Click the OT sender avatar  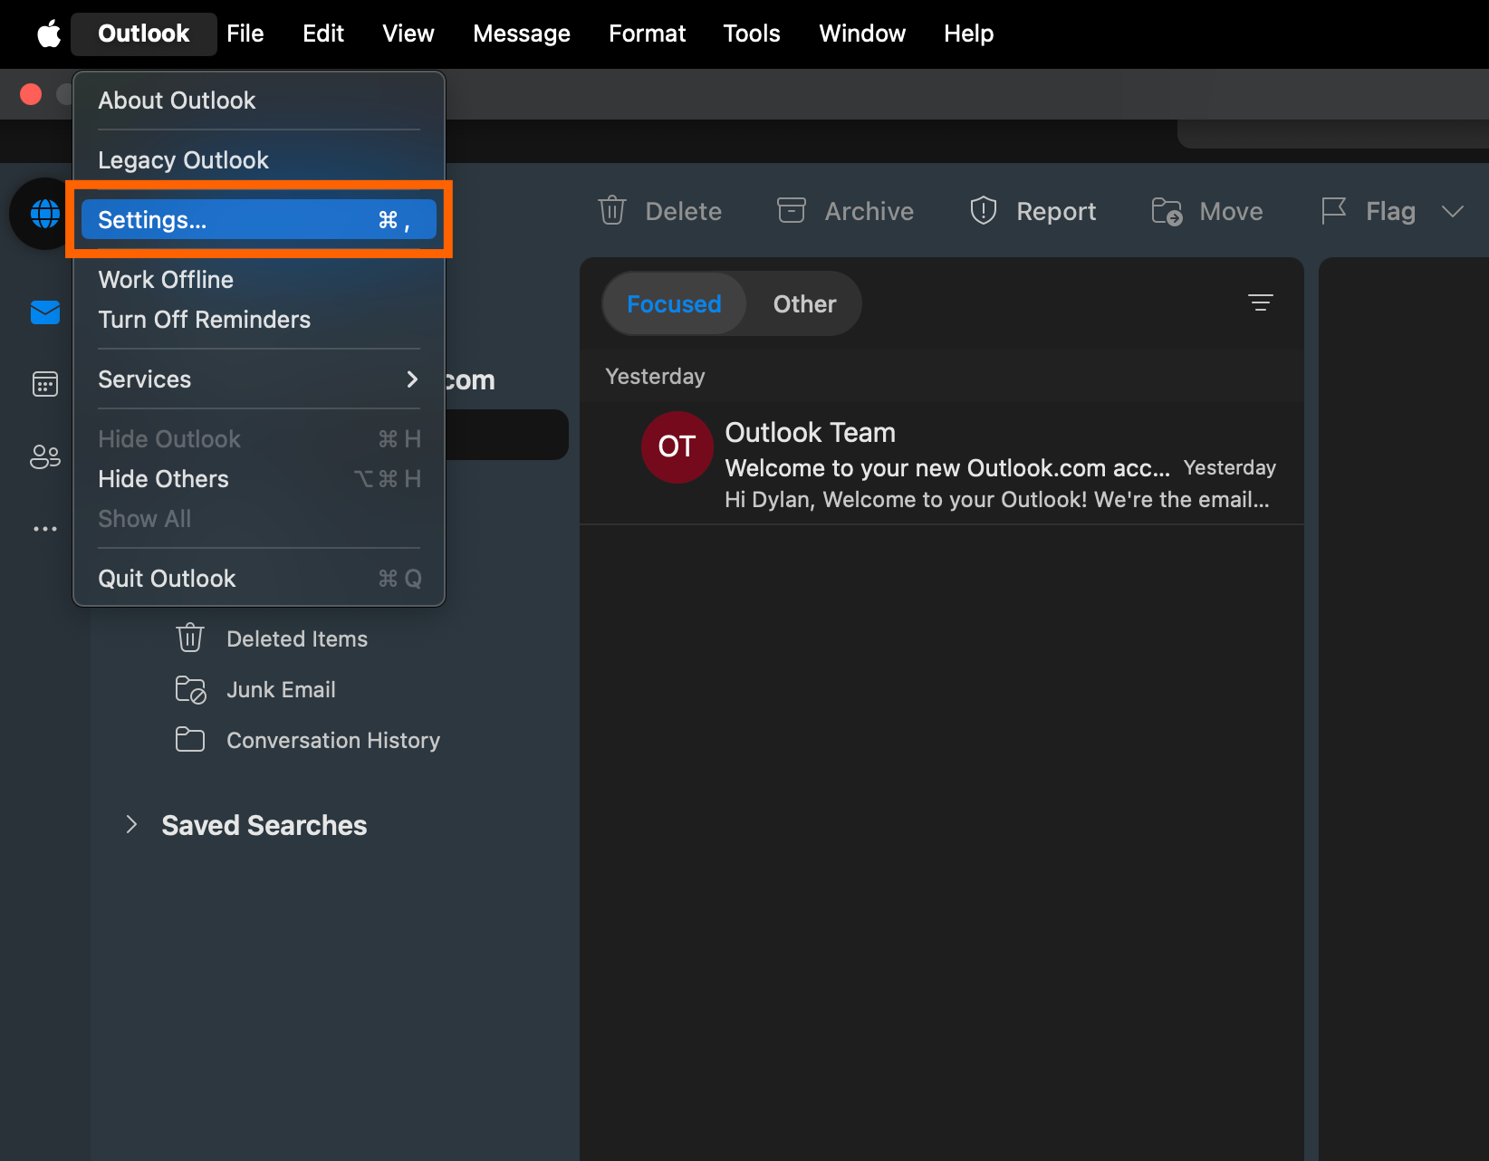click(x=677, y=446)
